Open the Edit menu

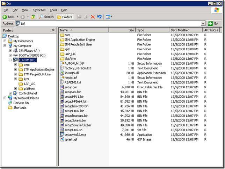coord(15,10)
